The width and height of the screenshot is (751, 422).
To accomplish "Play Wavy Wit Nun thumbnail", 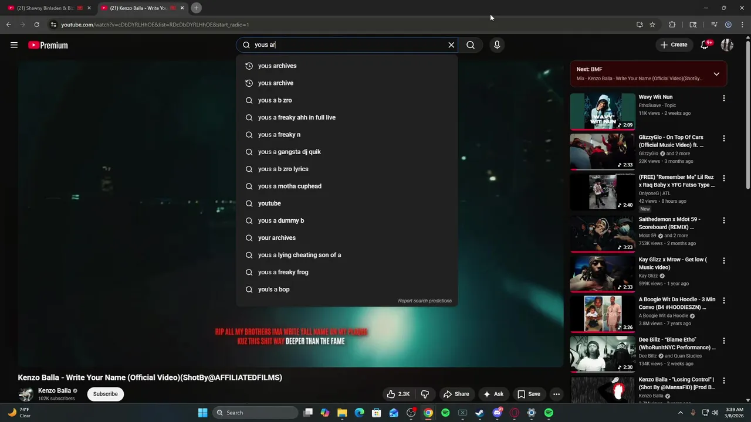I will click(603, 111).
